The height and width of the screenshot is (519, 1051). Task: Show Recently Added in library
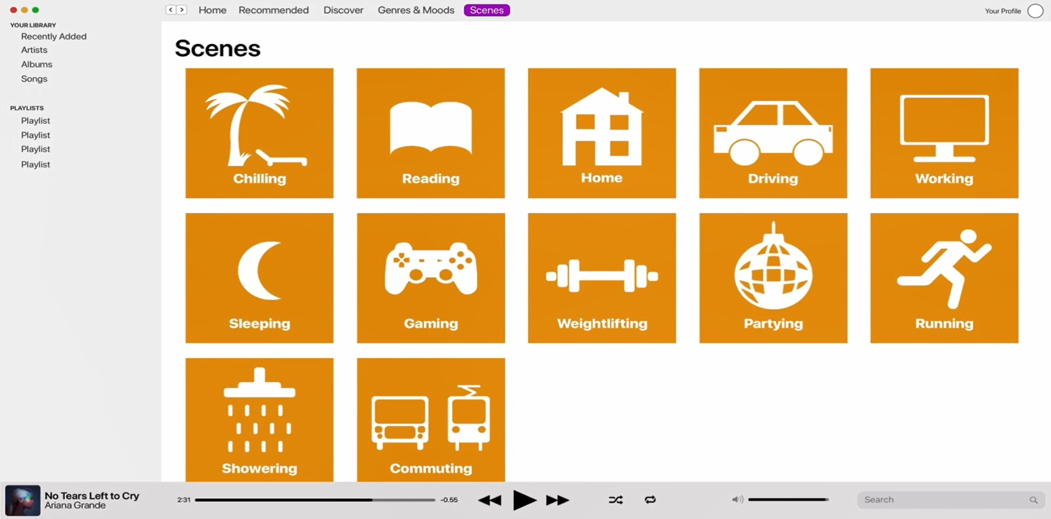pyautogui.click(x=54, y=37)
